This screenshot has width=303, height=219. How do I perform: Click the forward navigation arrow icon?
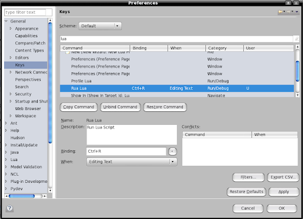coord(288,12)
